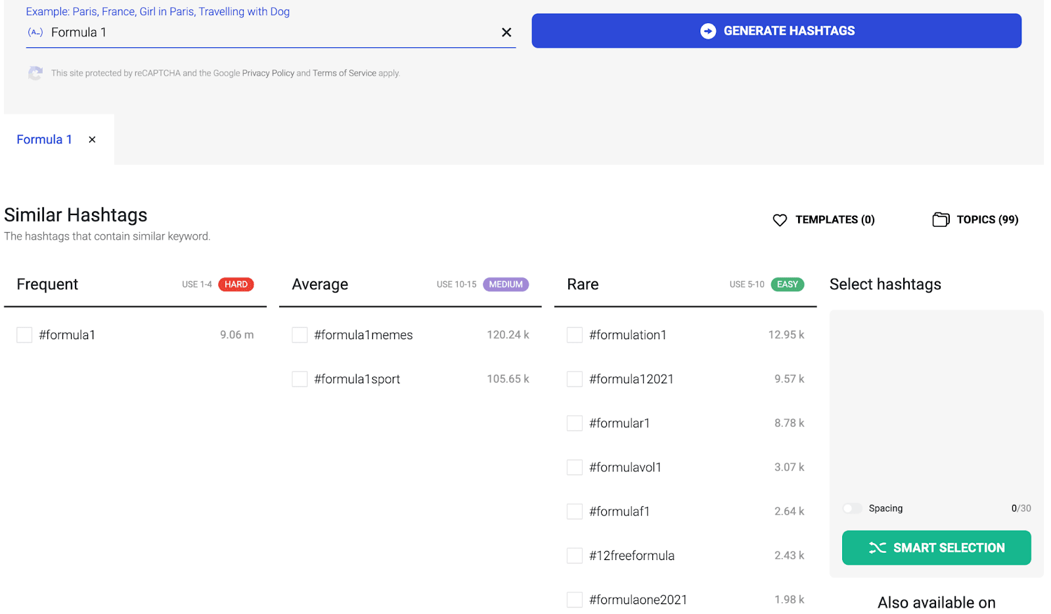Close the Formula 1 tab
Image resolution: width=1051 pixels, height=614 pixels.
(92, 139)
